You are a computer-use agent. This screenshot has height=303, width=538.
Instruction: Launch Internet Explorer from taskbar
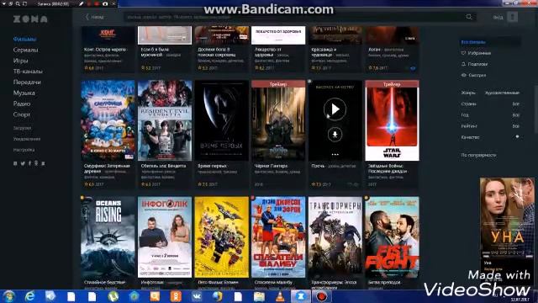tap(30, 296)
